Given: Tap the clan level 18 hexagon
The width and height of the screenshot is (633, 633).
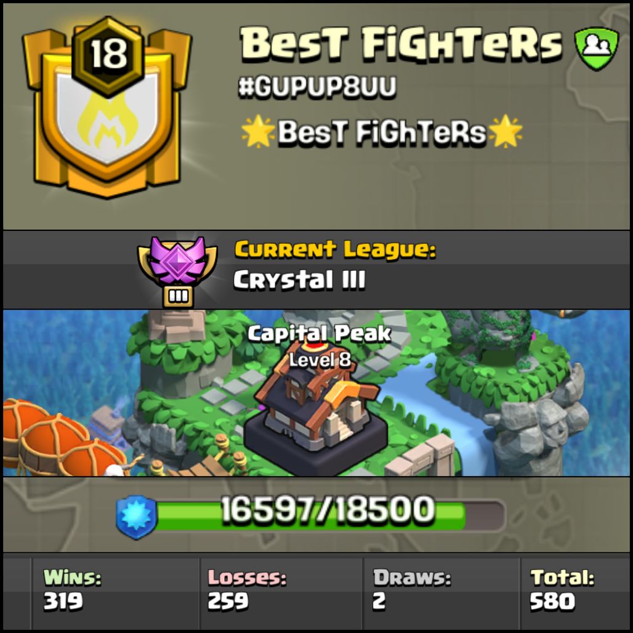Looking at the screenshot, I should pyautogui.click(x=108, y=56).
